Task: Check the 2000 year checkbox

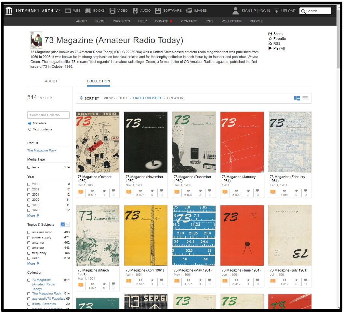Action: (x=29, y=200)
